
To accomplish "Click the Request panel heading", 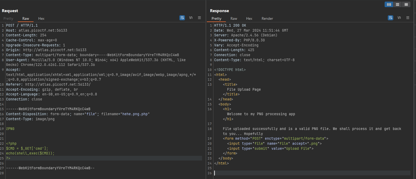I will (x=10, y=11).
